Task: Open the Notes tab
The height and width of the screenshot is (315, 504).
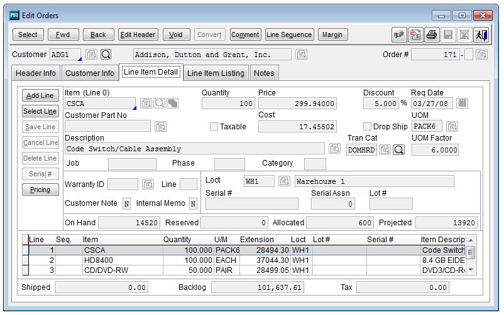Action: (x=264, y=73)
